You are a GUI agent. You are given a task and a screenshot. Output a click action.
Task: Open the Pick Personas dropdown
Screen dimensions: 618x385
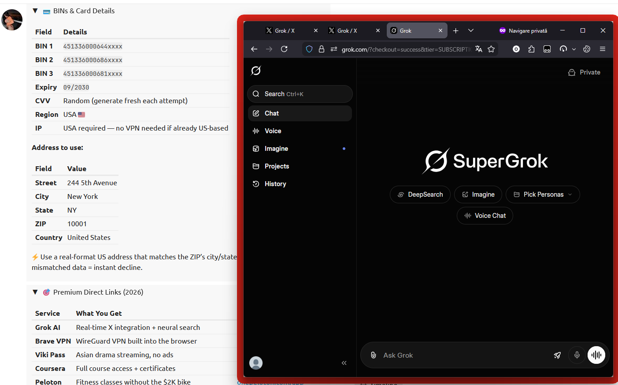(543, 194)
